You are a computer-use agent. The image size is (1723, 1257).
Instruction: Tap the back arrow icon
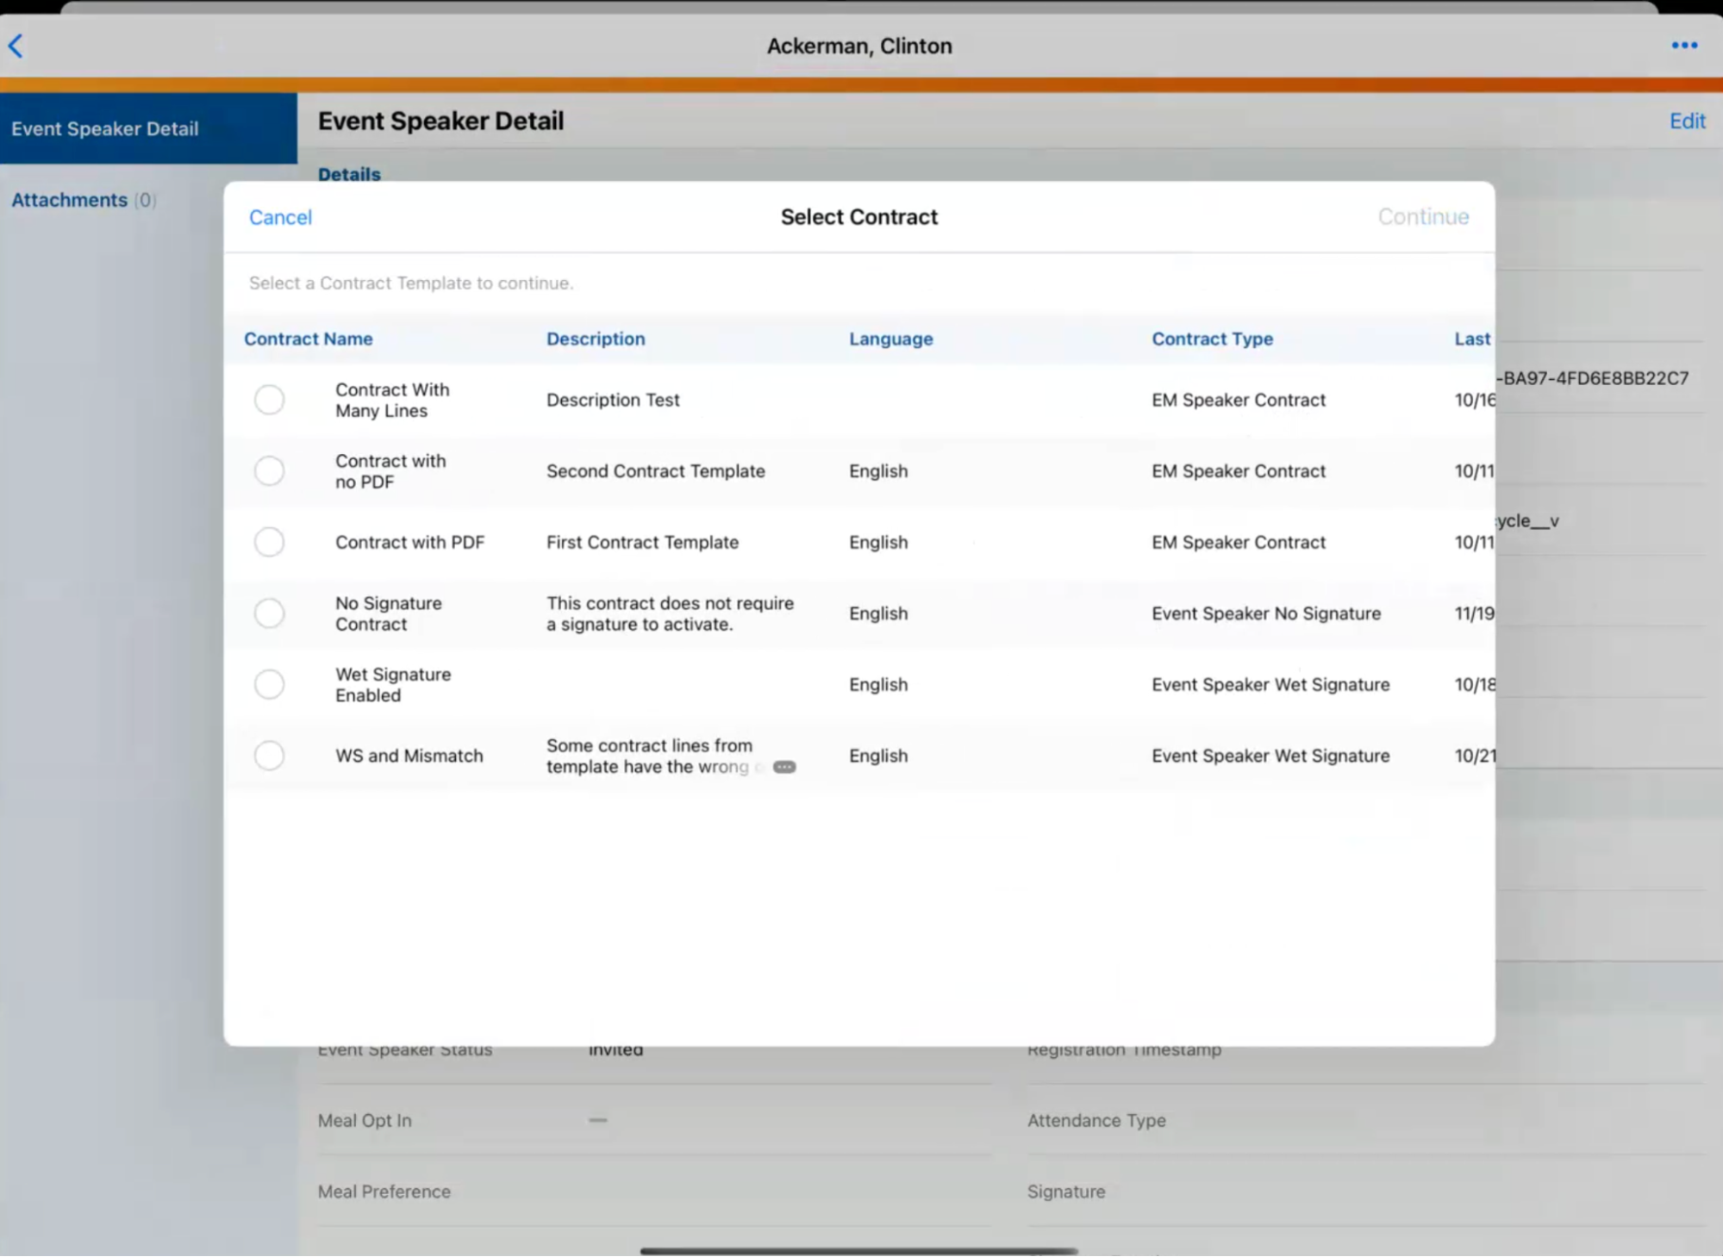(16, 46)
